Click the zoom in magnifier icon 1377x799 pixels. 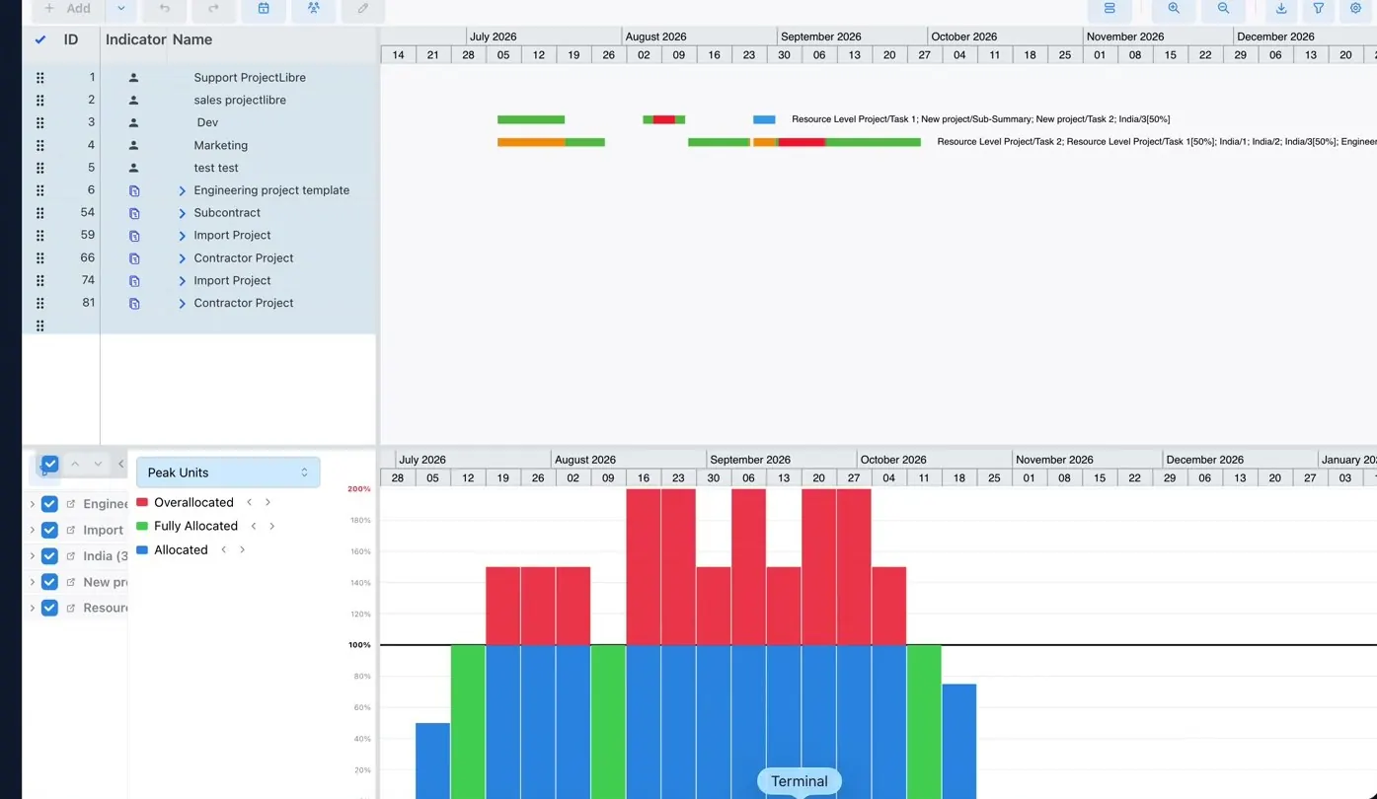(1174, 8)
